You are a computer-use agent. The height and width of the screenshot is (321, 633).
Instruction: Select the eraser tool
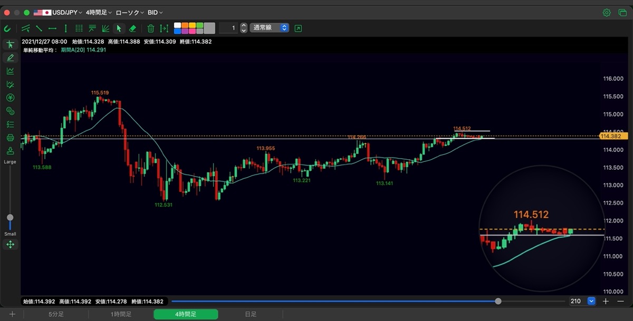132,28
